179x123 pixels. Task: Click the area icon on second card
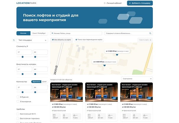click(x=89, y=115)
